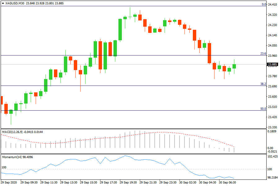
Task: Click the 23.330 value on price axis
Action: (272, 127)
